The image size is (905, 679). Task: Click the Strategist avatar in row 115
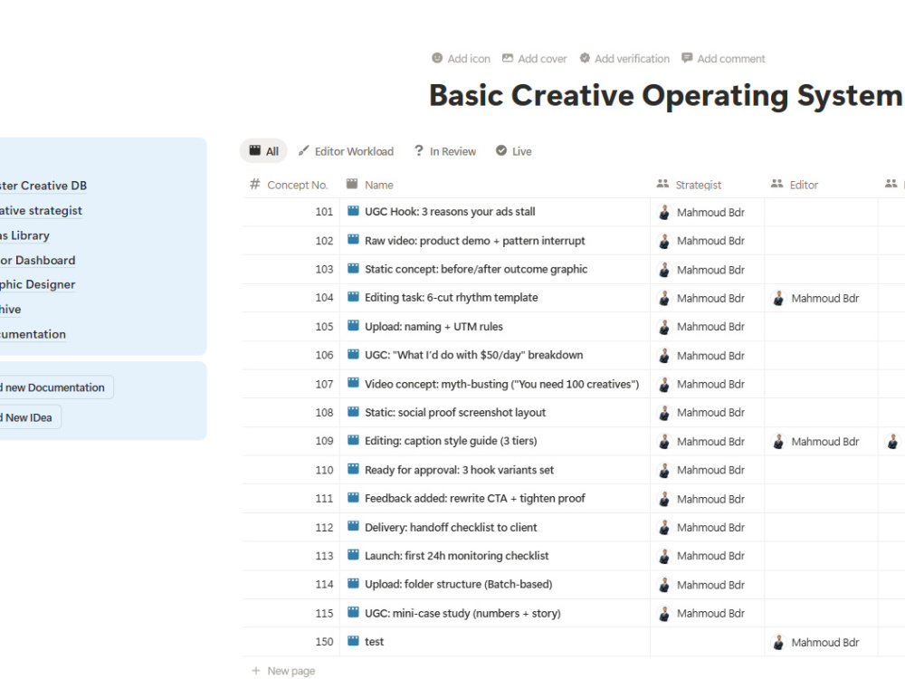664,613
